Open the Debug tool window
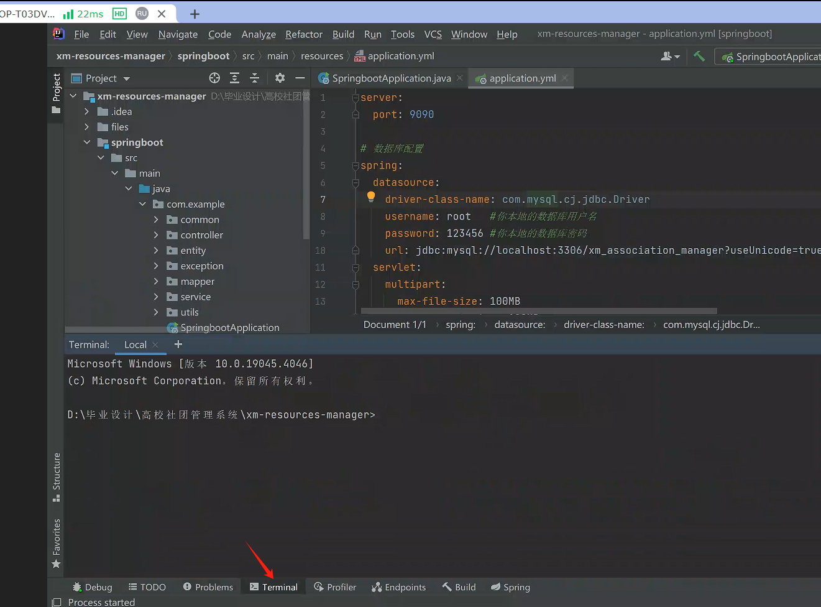The width and height of the screenshot is (821, 607). point(93,587)
